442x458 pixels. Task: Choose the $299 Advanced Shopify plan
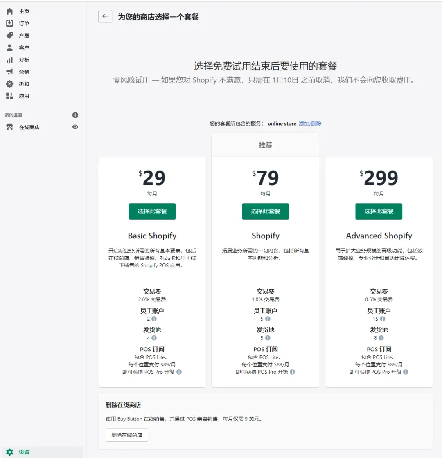pos(379,211)
